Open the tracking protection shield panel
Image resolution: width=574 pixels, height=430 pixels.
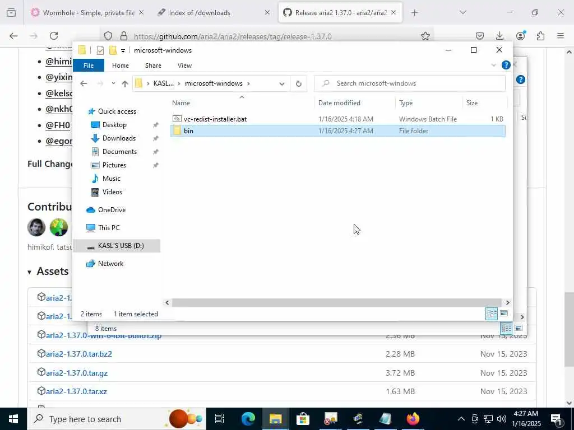pos(108,36)
